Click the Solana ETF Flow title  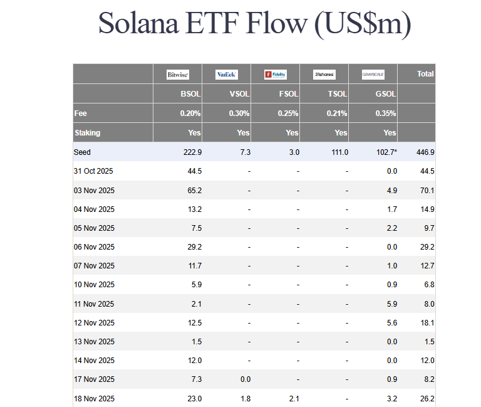(x=254, y=24)
